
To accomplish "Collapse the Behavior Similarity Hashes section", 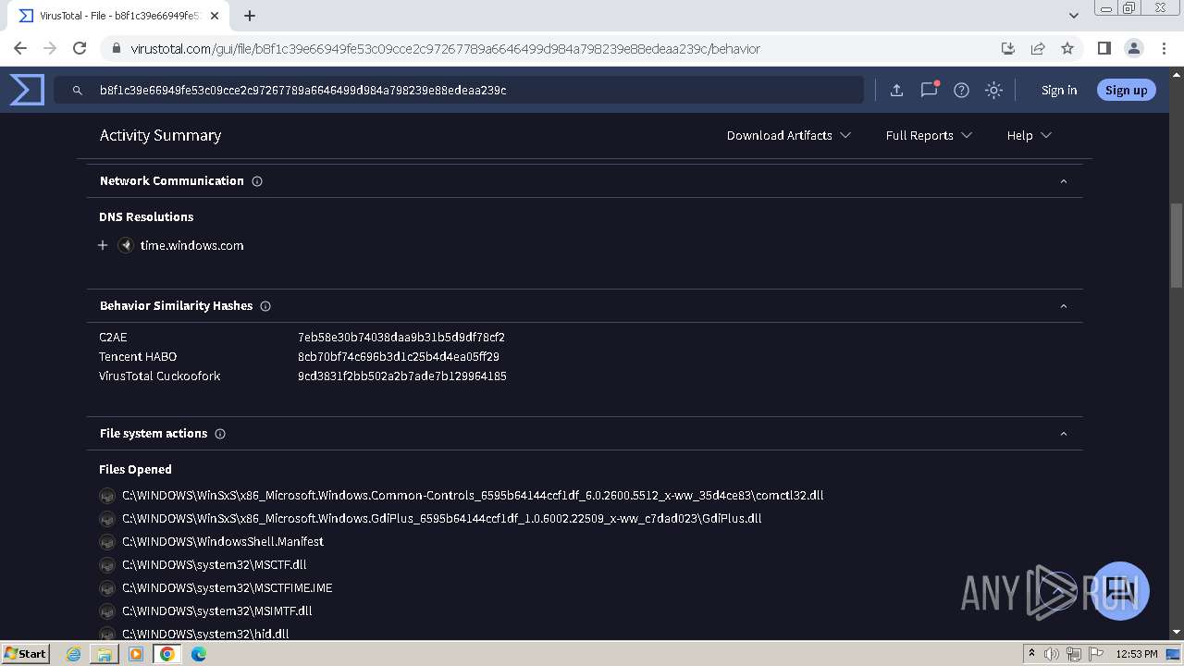I will pyautogui.click(x=1064, y=306).
